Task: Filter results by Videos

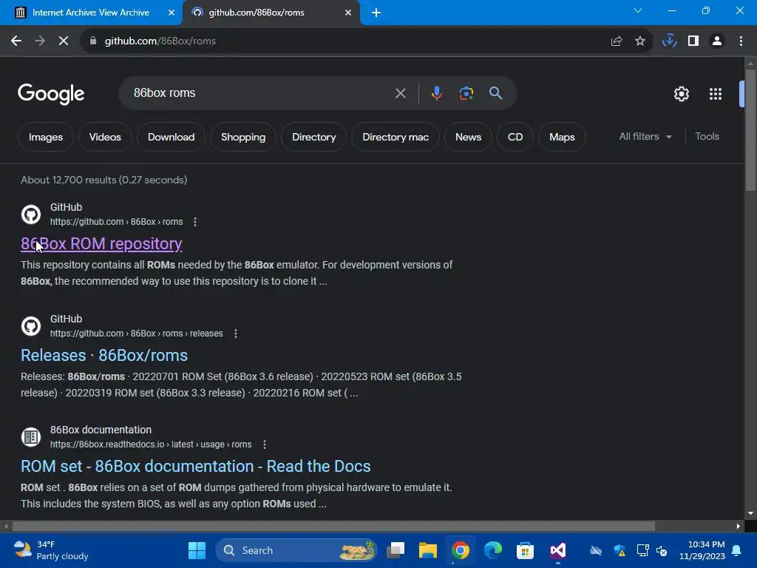Action: 105,137
